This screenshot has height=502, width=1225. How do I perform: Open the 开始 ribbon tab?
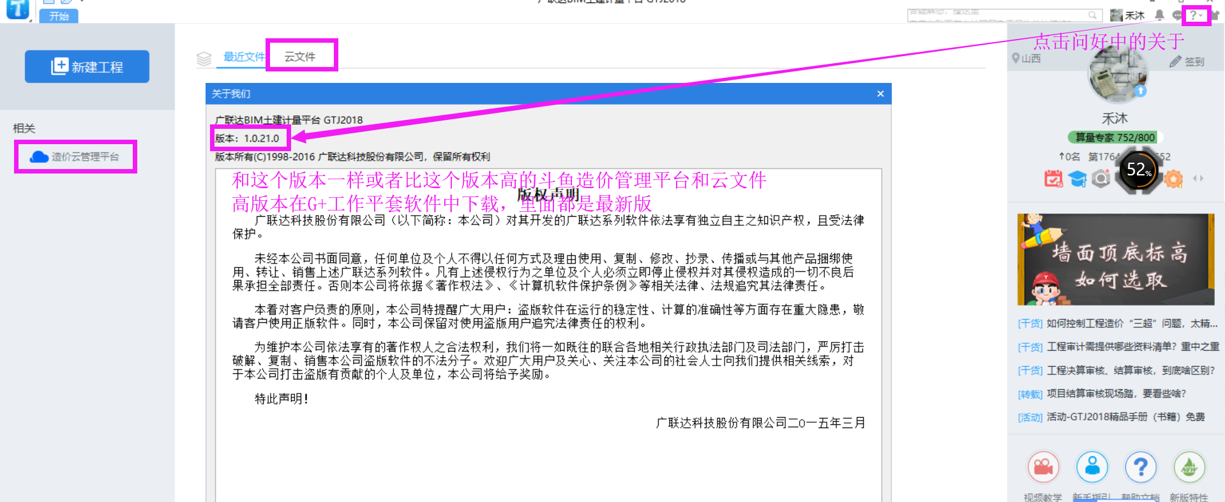point(59,16)
